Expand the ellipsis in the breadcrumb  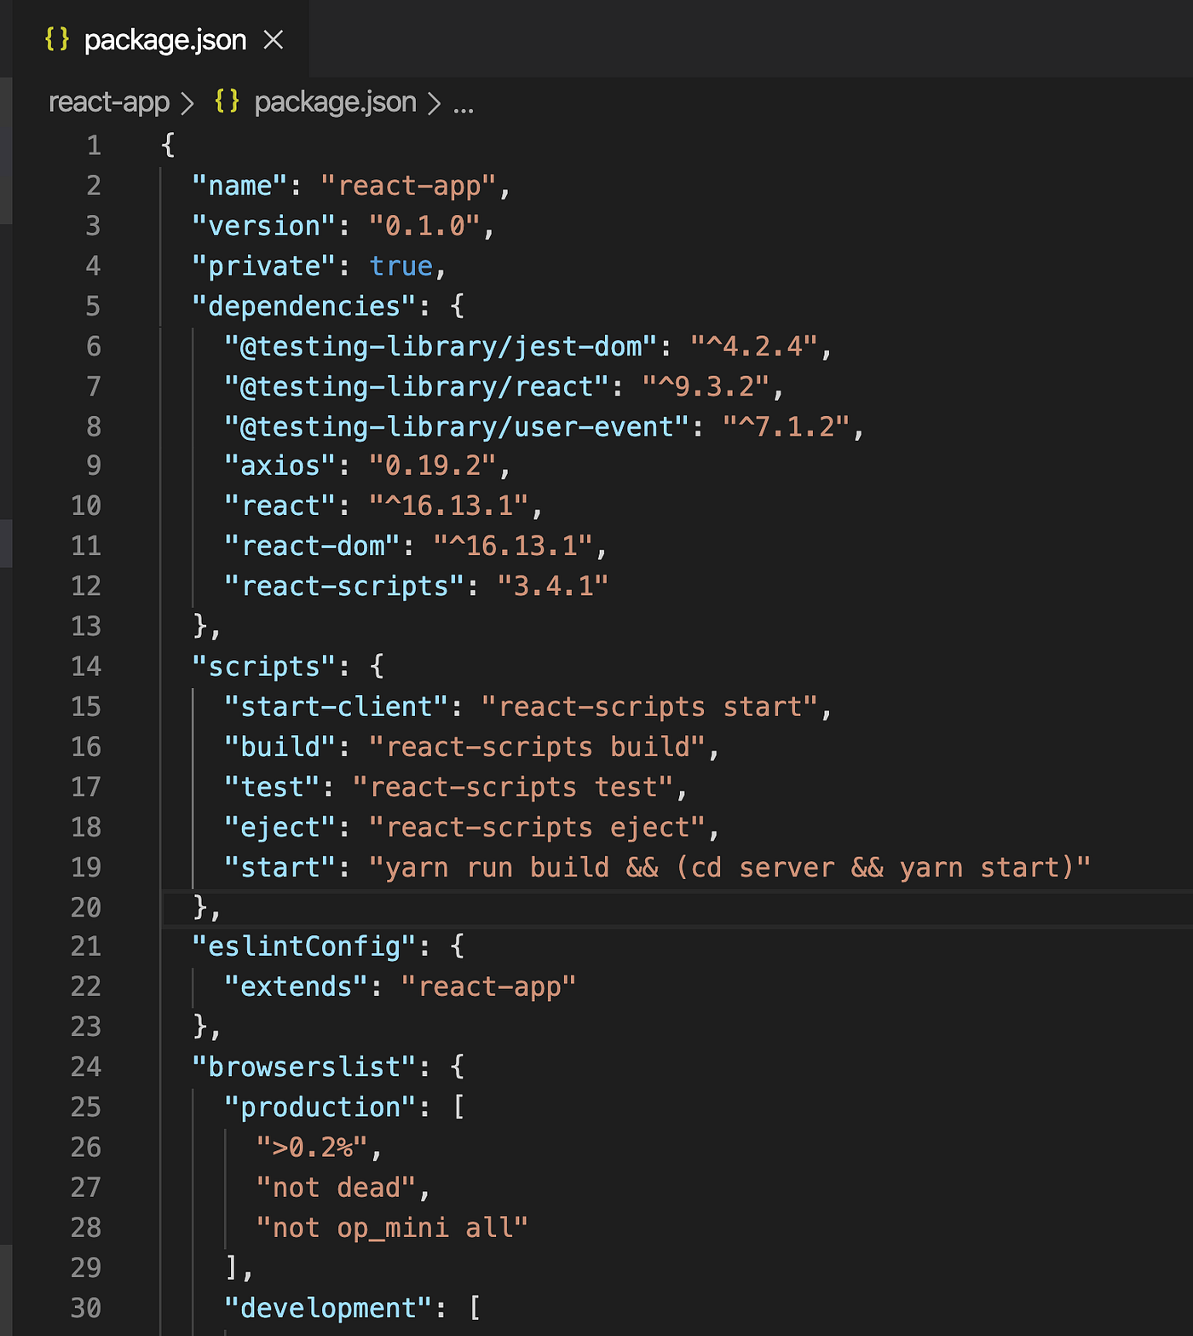[x=465, y=104]
